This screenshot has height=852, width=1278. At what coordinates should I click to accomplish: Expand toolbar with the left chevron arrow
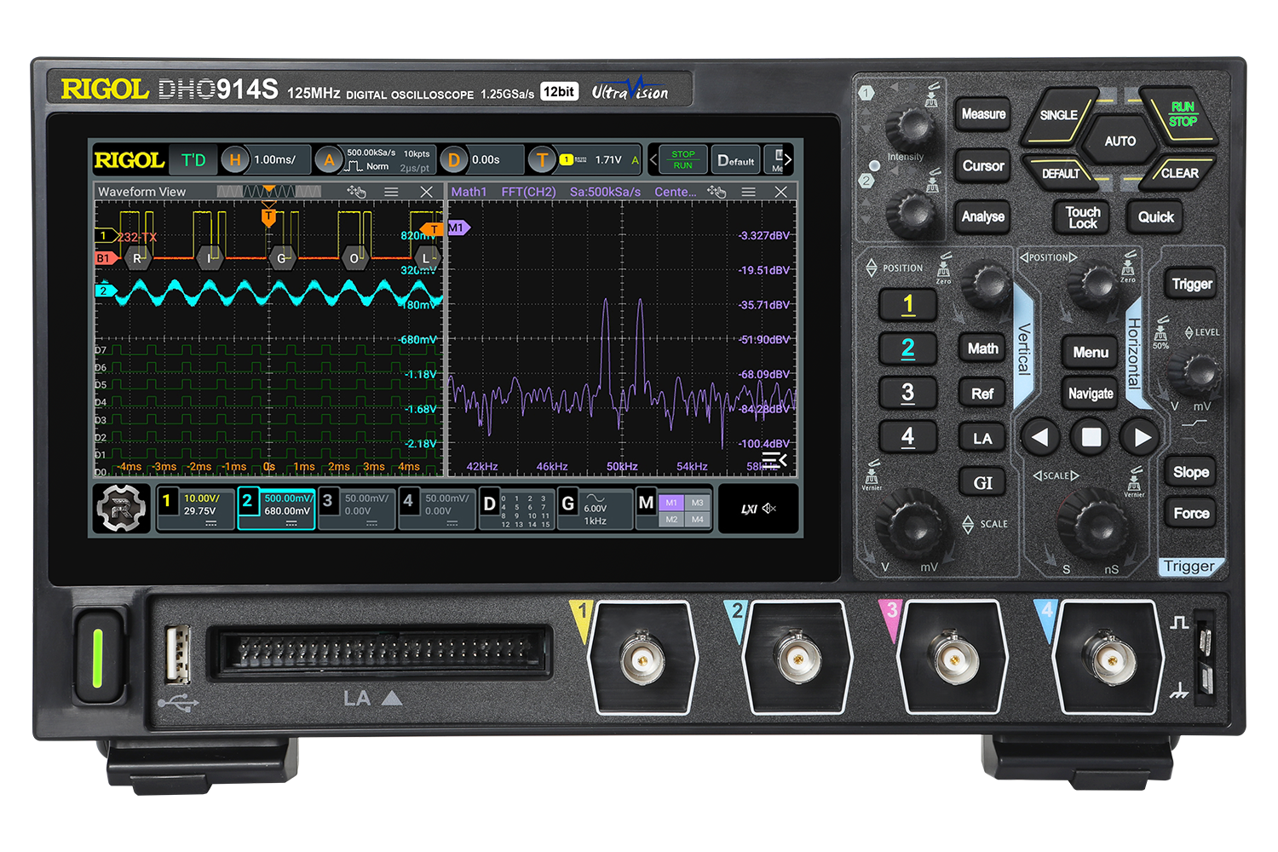pyautogui.click(x=653, y=160)
